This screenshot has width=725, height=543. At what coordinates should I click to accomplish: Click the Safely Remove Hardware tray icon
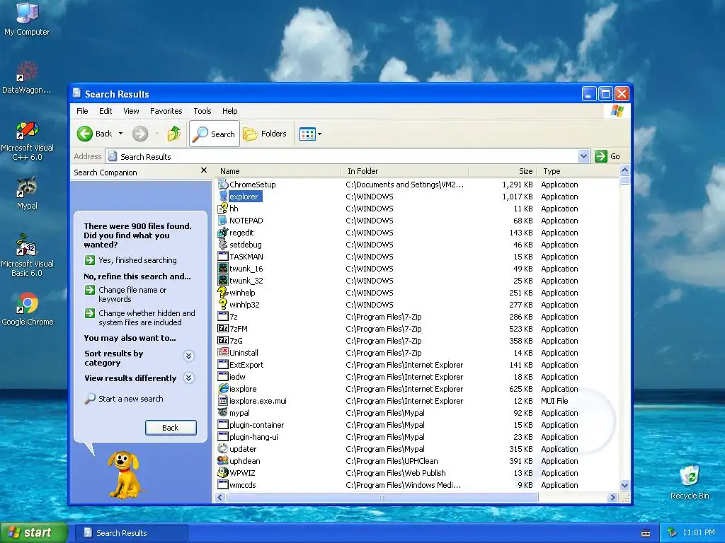(x=673, y=533)
